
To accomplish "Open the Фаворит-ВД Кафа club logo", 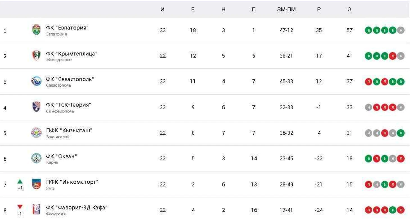I will point(36,209).
